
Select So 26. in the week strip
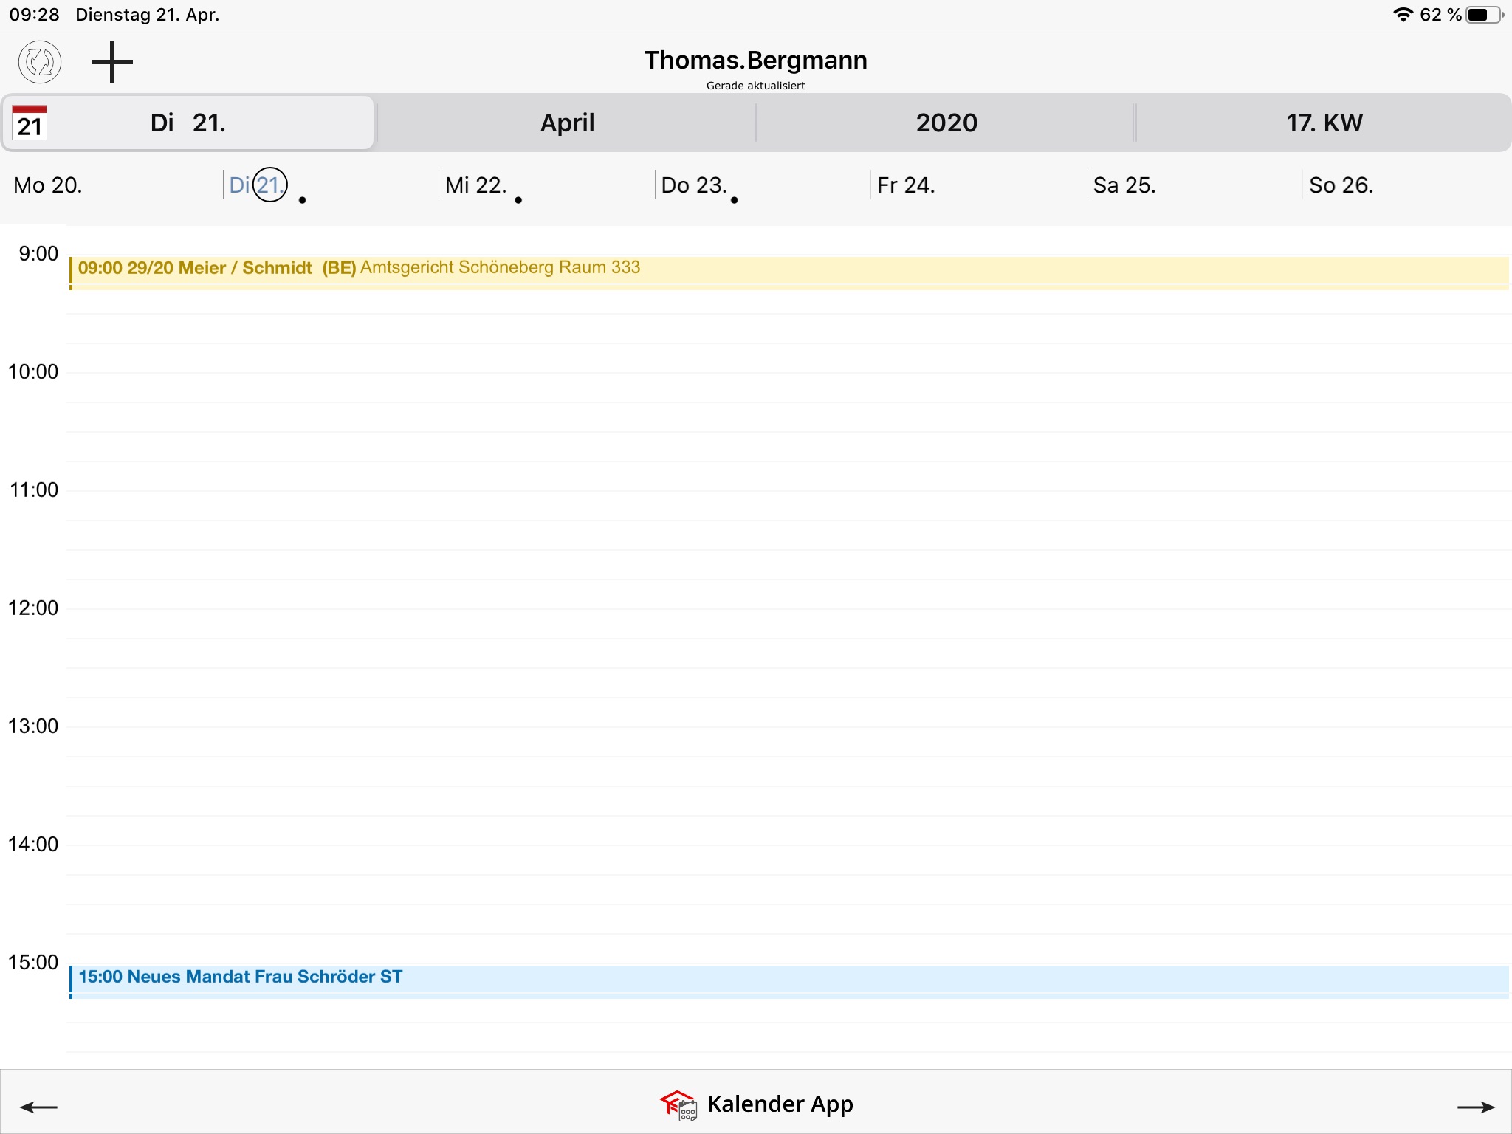(1341, 185)
